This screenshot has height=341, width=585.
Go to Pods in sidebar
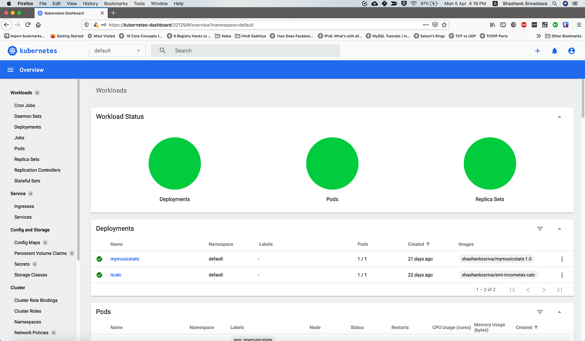19,149
